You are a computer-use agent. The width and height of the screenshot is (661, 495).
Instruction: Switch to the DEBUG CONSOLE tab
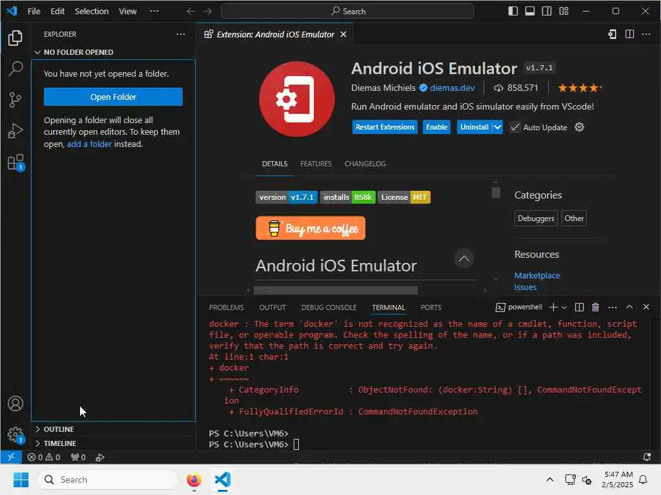(x=329, y=307)
